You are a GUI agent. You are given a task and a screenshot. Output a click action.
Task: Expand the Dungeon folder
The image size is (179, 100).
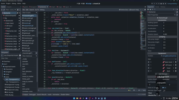(x=3, y=72)
